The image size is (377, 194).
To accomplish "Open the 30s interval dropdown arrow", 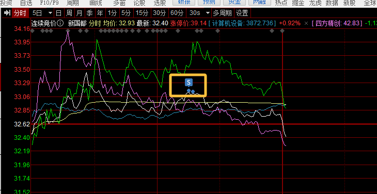I will pyautogui.click(x=208, y=13).
